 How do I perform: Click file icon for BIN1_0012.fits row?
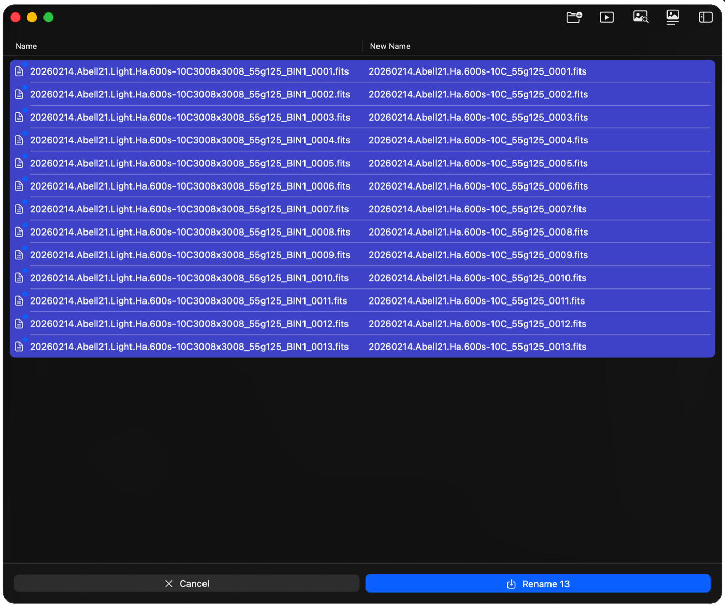tap(19, 324)
